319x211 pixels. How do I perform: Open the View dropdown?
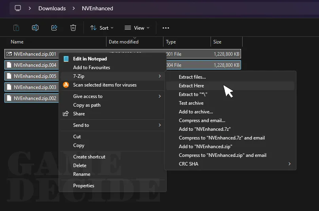pyautogui.click(x=137, y=28)
